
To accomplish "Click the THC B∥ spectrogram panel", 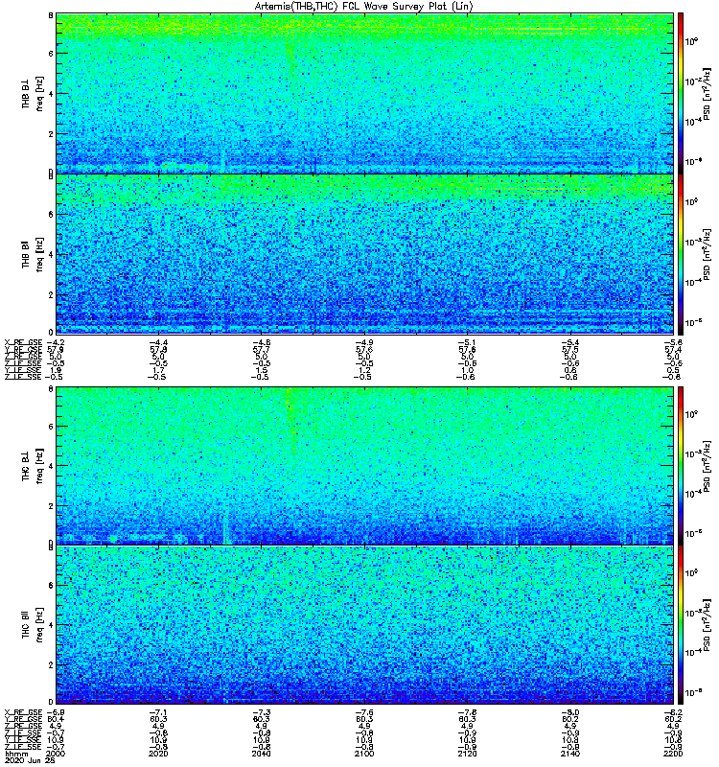I will pyautogui.click(x=365, y=625).
